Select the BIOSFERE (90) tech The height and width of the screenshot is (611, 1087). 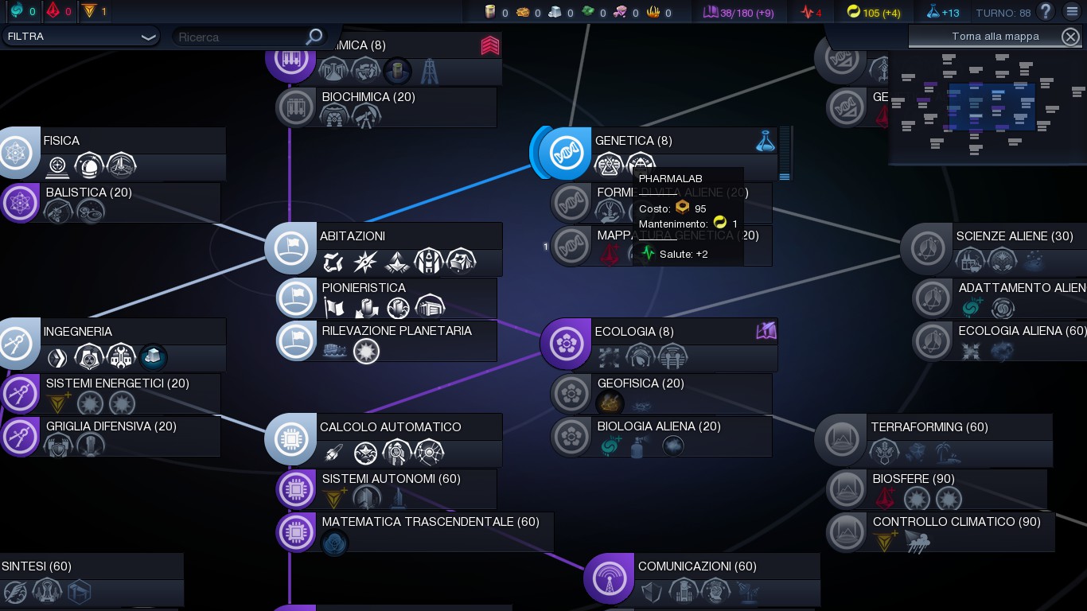[x=937, y=489]
